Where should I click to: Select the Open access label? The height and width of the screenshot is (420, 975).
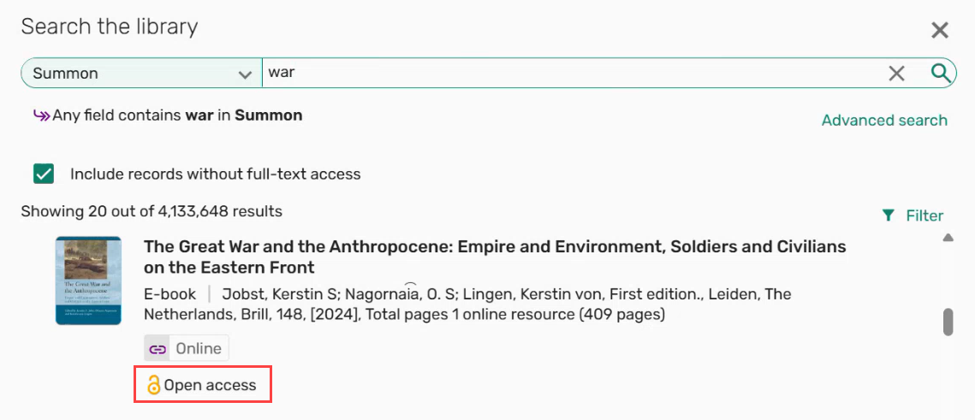(210, 385)
